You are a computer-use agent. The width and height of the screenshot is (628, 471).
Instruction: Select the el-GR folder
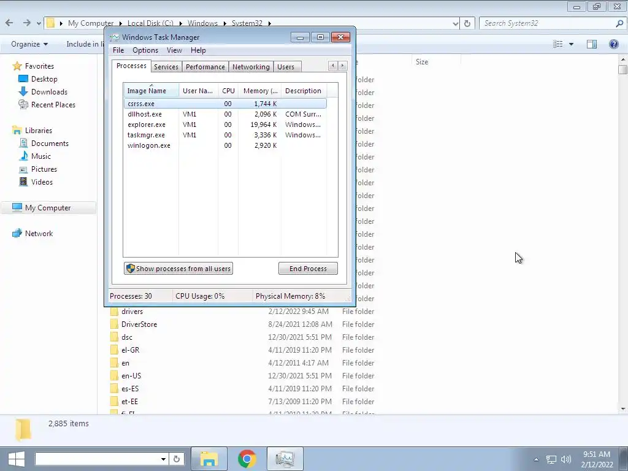click(x=130, y=350)
